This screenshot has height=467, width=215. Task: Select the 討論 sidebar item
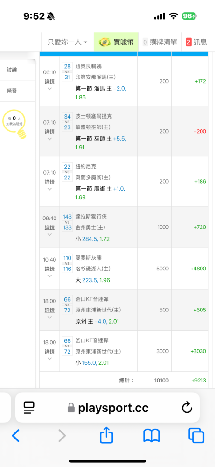(12, 70)
